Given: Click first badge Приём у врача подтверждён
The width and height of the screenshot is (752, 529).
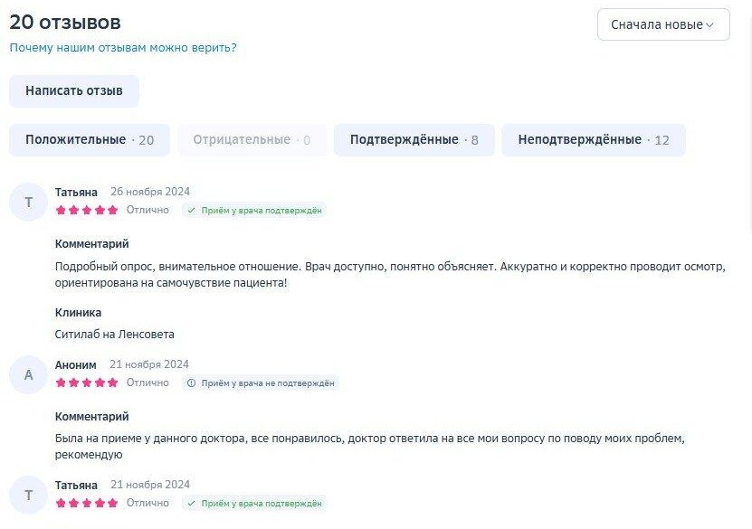Looking at the screenshot, I should pos(254,211).
